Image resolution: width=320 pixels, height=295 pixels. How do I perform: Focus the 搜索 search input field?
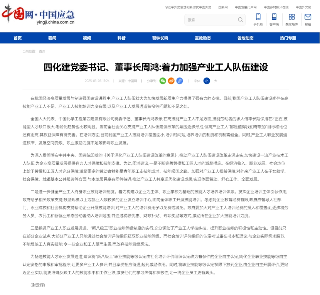pos(210,20)
